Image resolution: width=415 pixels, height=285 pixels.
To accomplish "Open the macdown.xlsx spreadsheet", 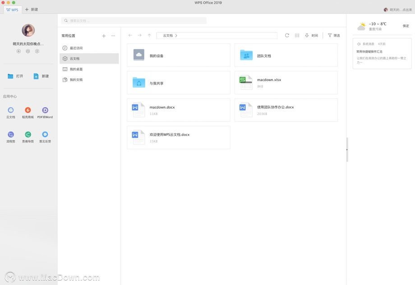I will 286,83.
